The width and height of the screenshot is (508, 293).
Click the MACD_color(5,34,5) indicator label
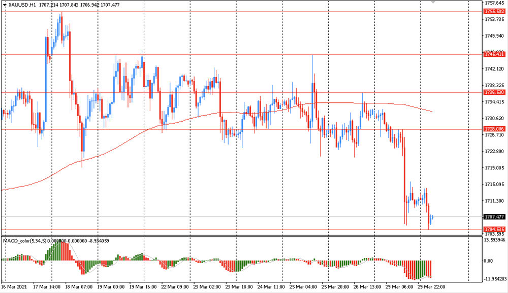[x=25, y=240]
